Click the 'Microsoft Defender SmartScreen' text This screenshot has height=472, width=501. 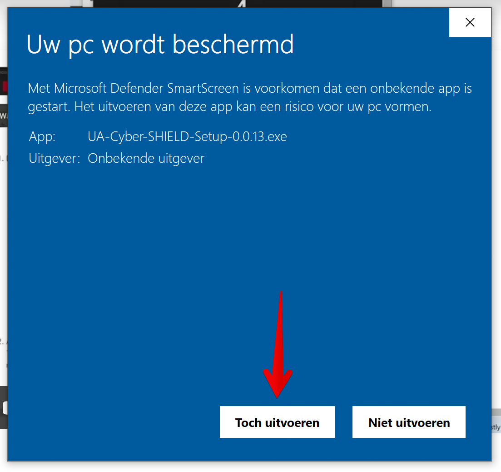146,88
